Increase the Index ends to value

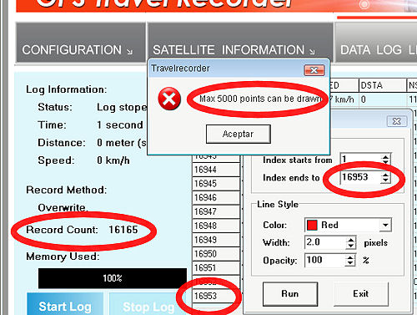(x=385, y=175)
